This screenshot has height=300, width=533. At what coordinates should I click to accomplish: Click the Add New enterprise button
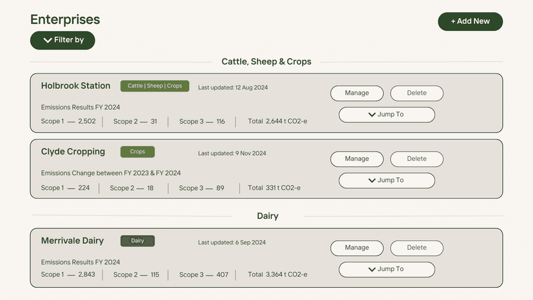click(470, 21)
